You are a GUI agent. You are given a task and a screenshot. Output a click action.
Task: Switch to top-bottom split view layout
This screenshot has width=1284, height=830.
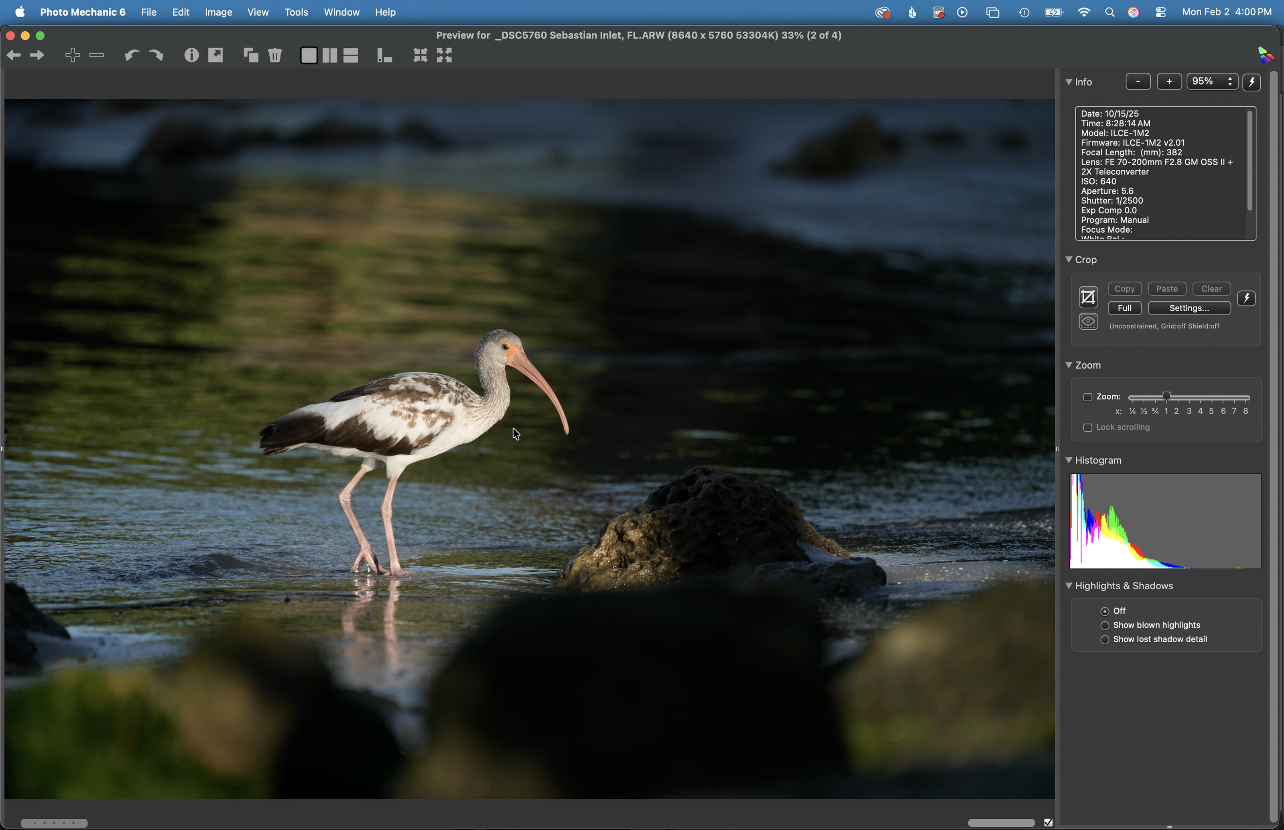351,55
